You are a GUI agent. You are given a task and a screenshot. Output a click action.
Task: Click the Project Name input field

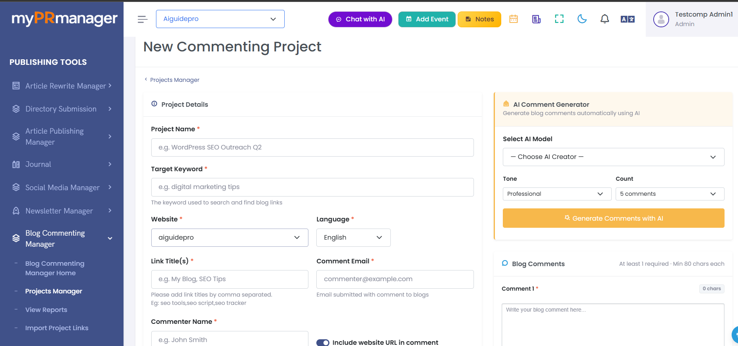click(312, 147)
